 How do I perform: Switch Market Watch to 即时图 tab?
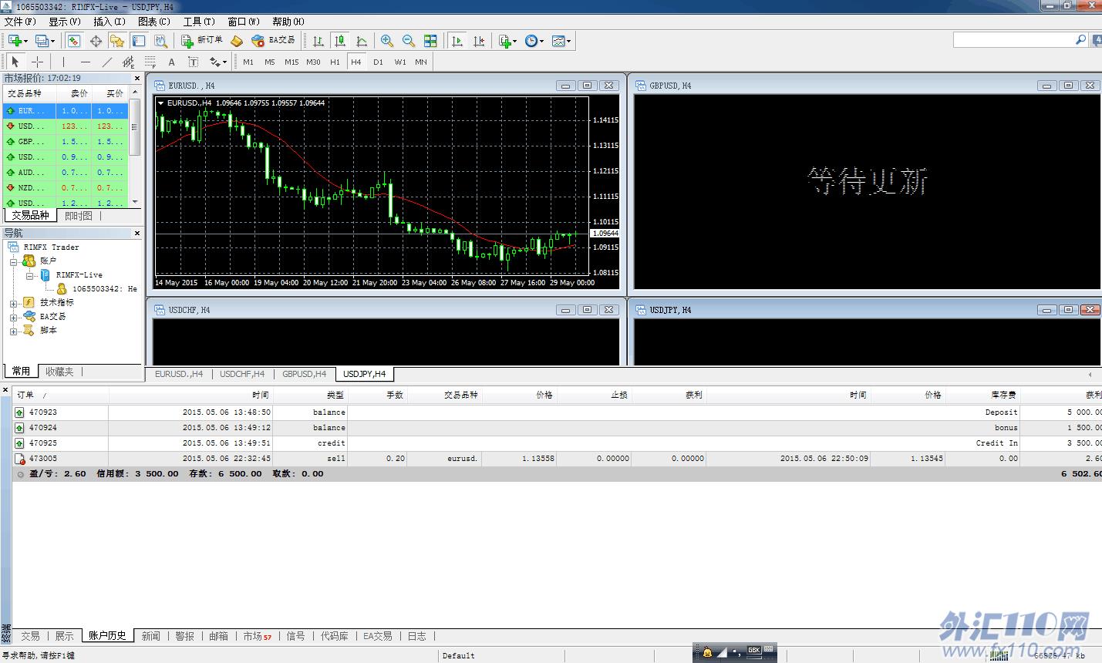coord(79,216)
